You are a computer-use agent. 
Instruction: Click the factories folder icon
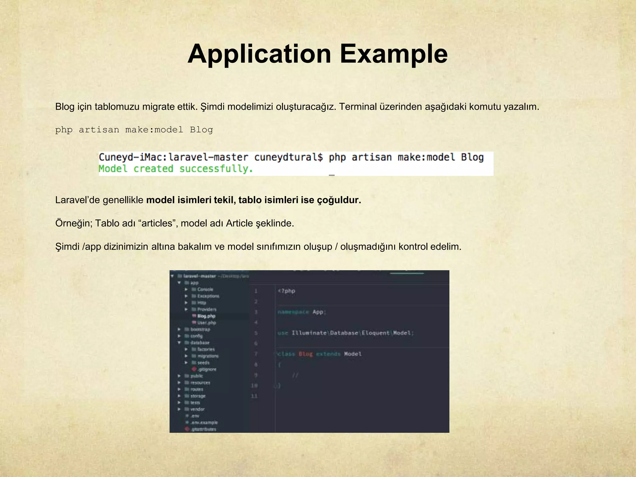(x=194, y=349)
